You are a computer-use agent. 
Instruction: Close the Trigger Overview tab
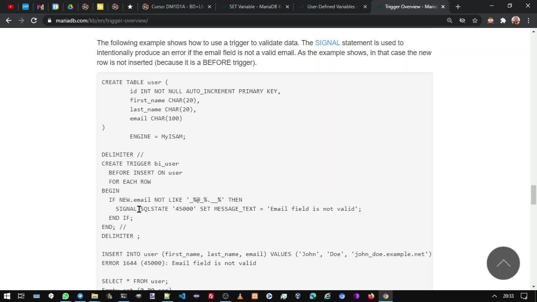coord(443,7)
